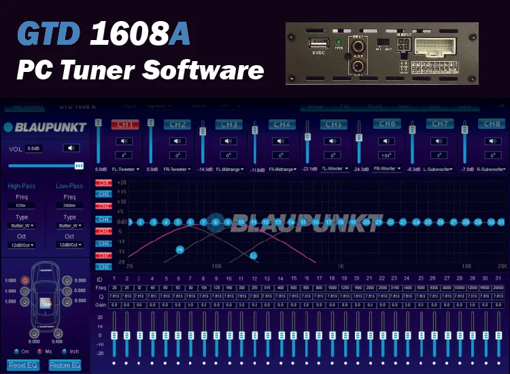The width and height of the screenshot is (510, 374).
Task: Select the red CH1 channel button
Action: [x=125, y=124]
